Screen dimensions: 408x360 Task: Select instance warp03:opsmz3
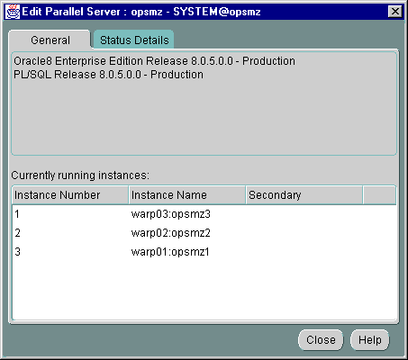point(171,214)
